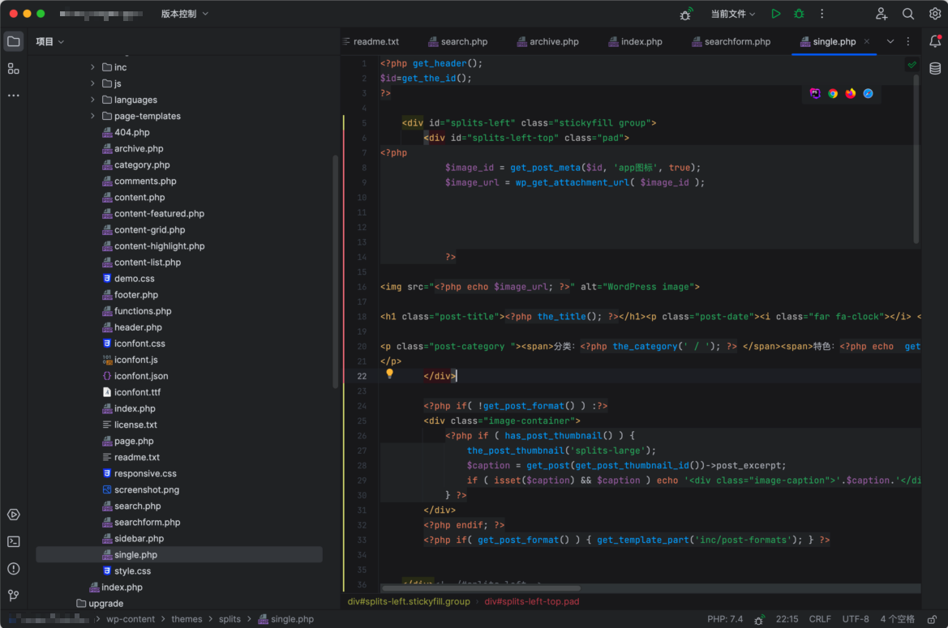Screen dimensions: 948x628
Task: Expand the js folder
Action: pos(92,83)
